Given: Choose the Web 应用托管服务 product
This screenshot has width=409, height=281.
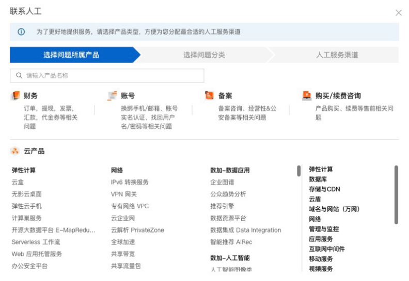Looking at the screenshot, I should pos(37,254).
